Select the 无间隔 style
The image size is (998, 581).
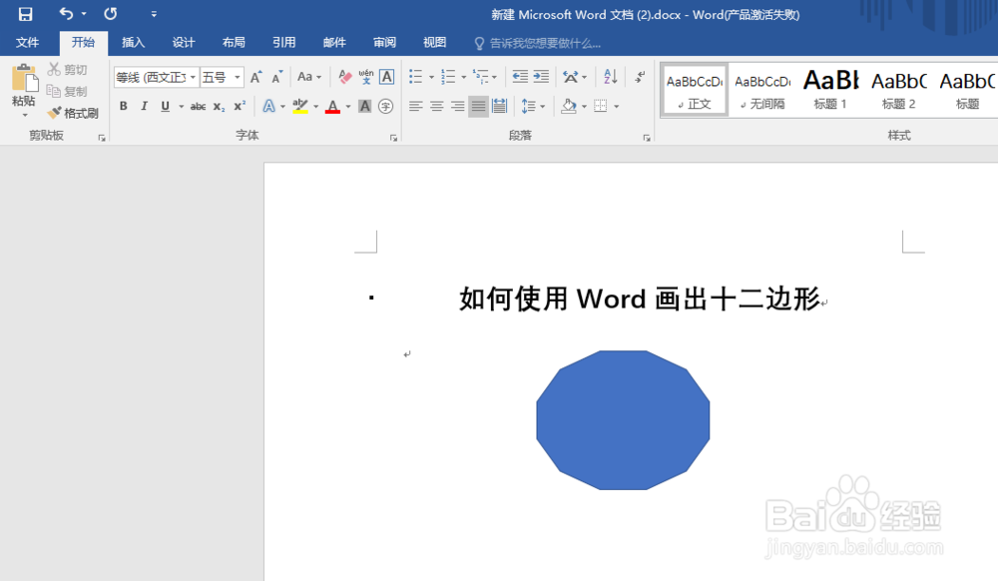coord(762,90)
